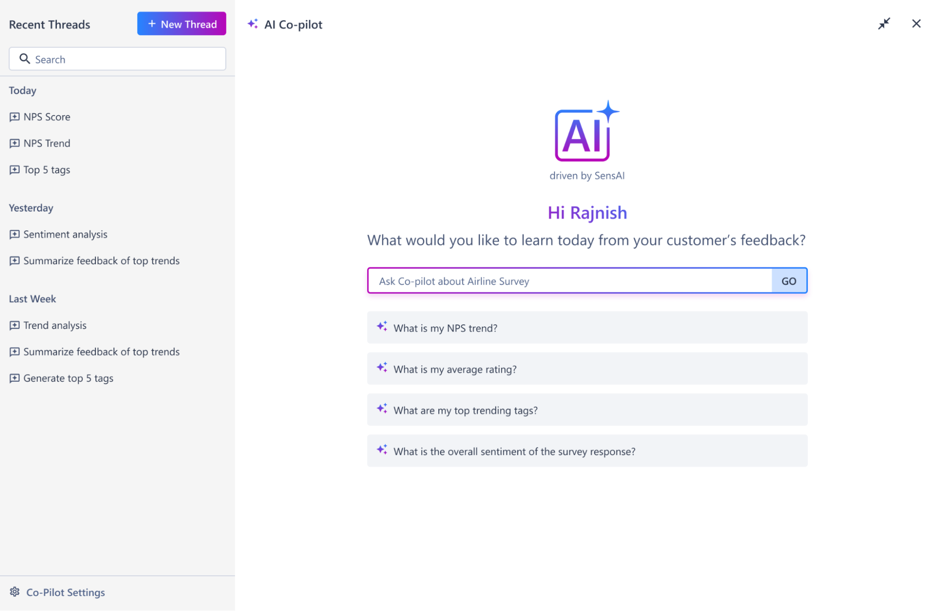Click the Trend analysis thread icon

[15, 325]
